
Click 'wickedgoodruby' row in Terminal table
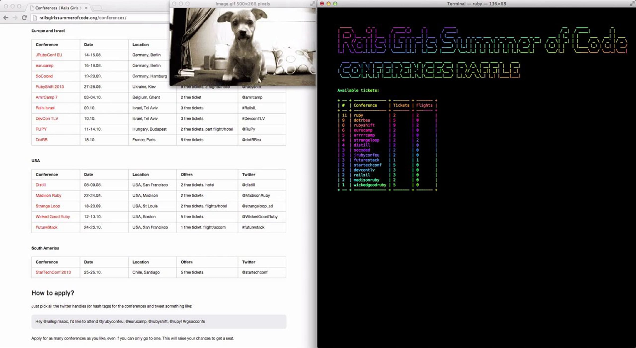[387, 185]
